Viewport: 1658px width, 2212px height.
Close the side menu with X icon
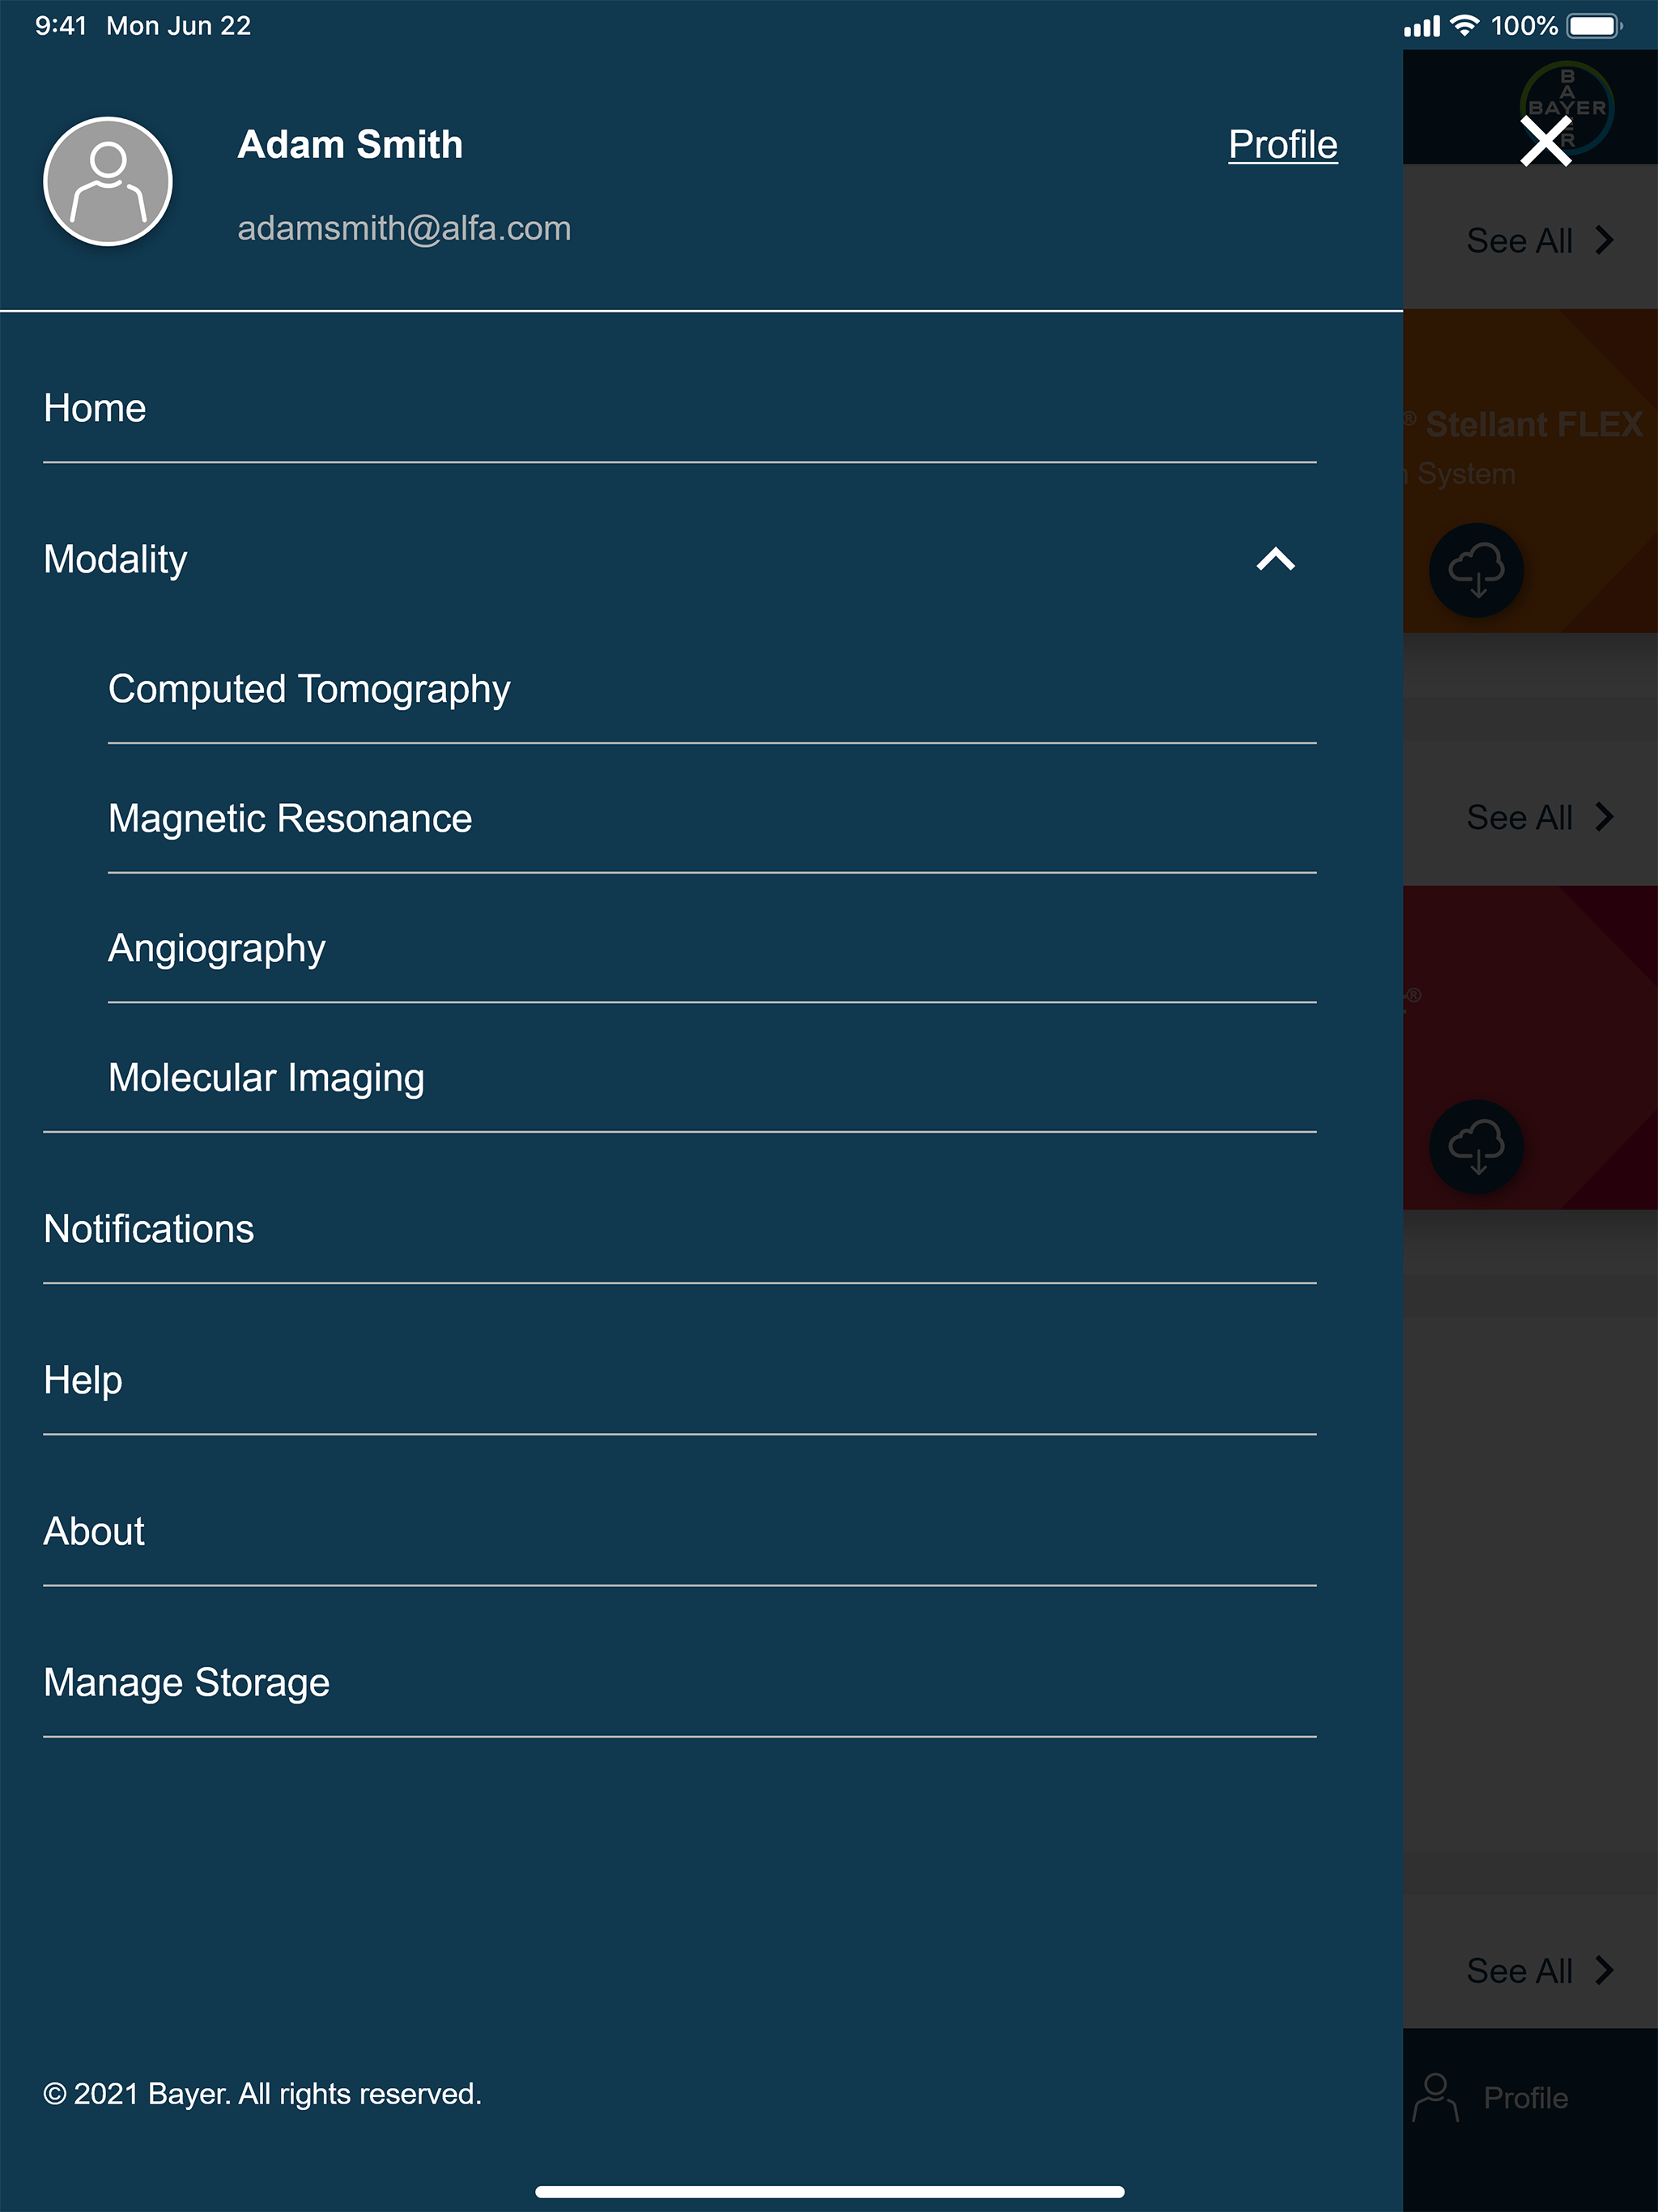(1546, 141)
